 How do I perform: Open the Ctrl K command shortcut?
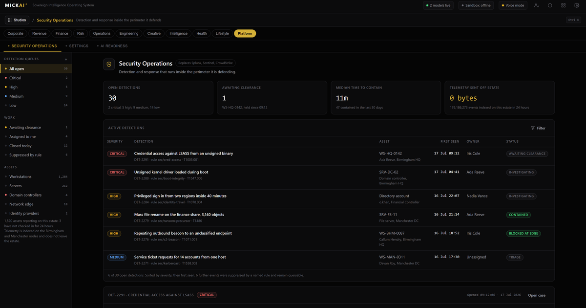(x=573, y=20)
